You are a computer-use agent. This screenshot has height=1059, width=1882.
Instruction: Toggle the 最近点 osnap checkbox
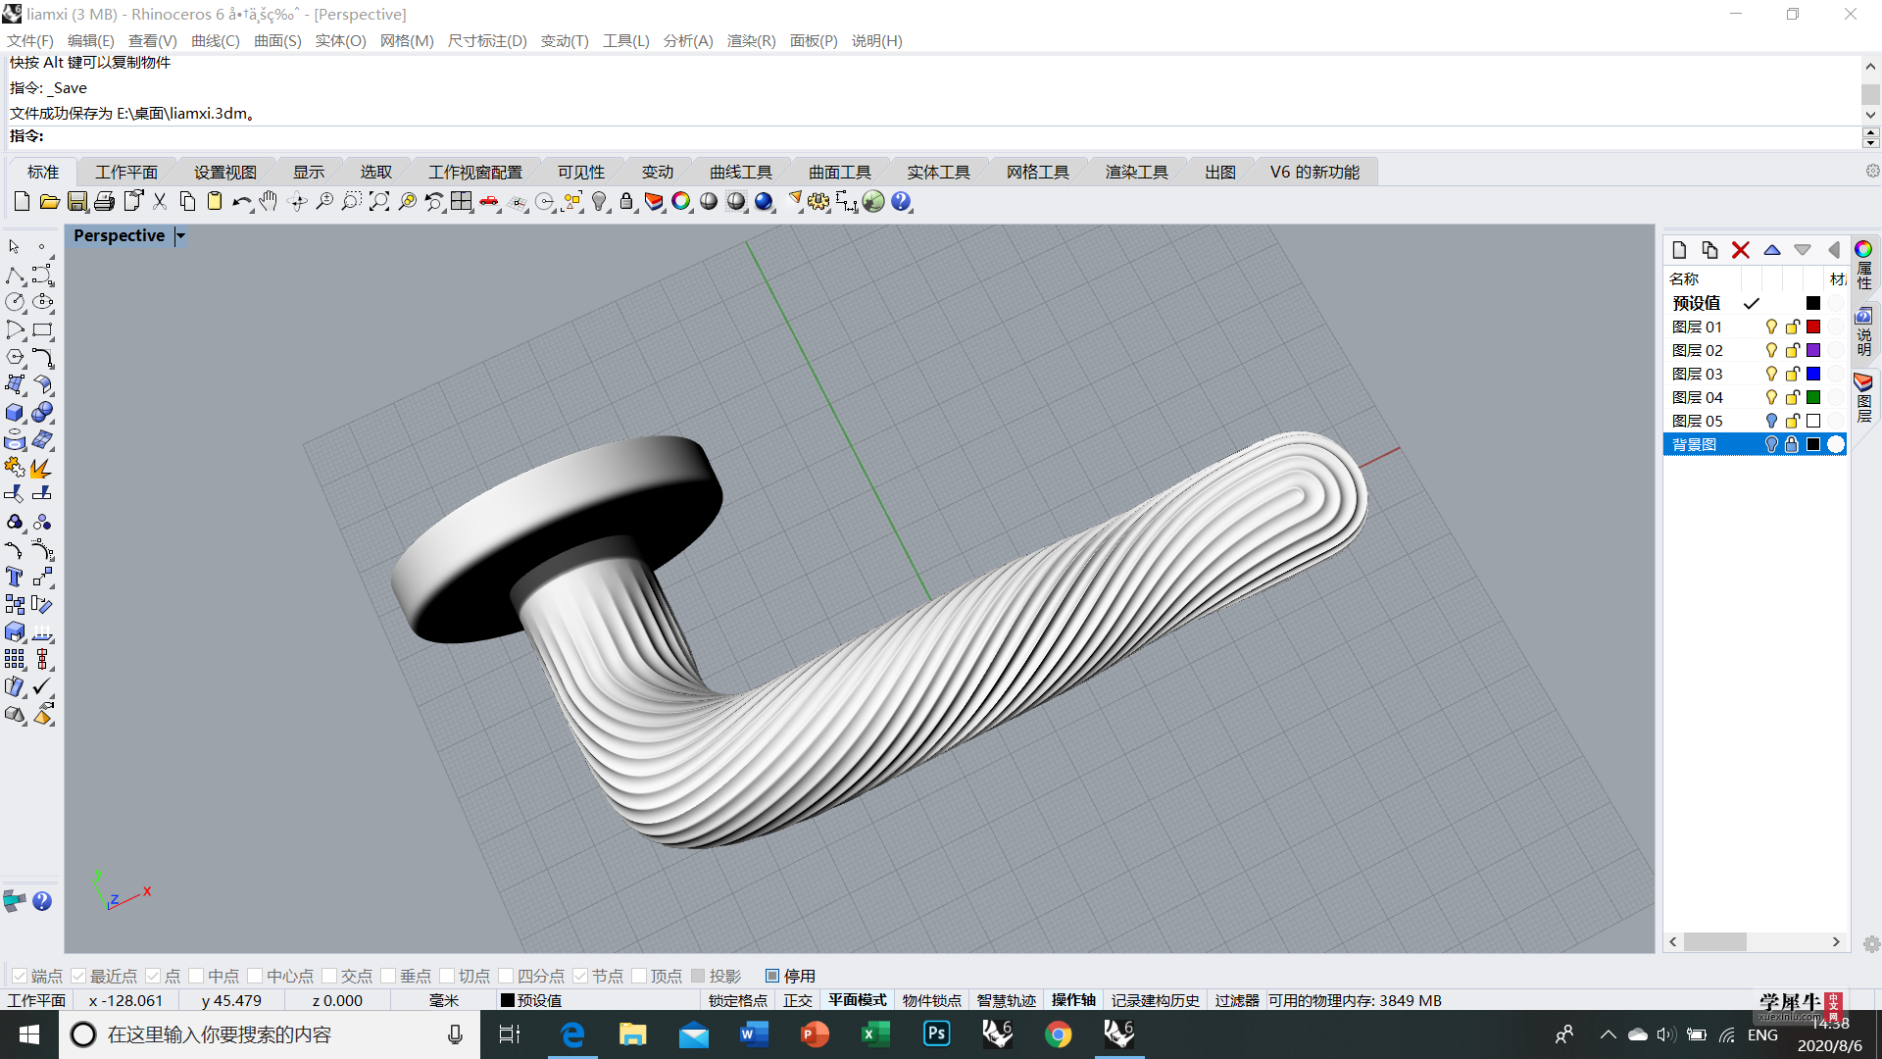pyautogui.click(x=78, y=977)
